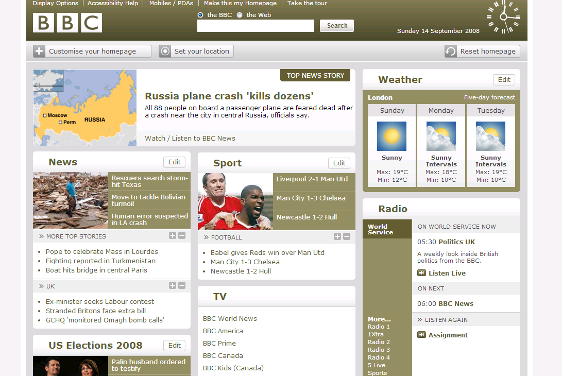Viewport: 562px width, 376px height.
Task: Open Boat hits bridge in central Paris
Action: (x=96, y=270)
